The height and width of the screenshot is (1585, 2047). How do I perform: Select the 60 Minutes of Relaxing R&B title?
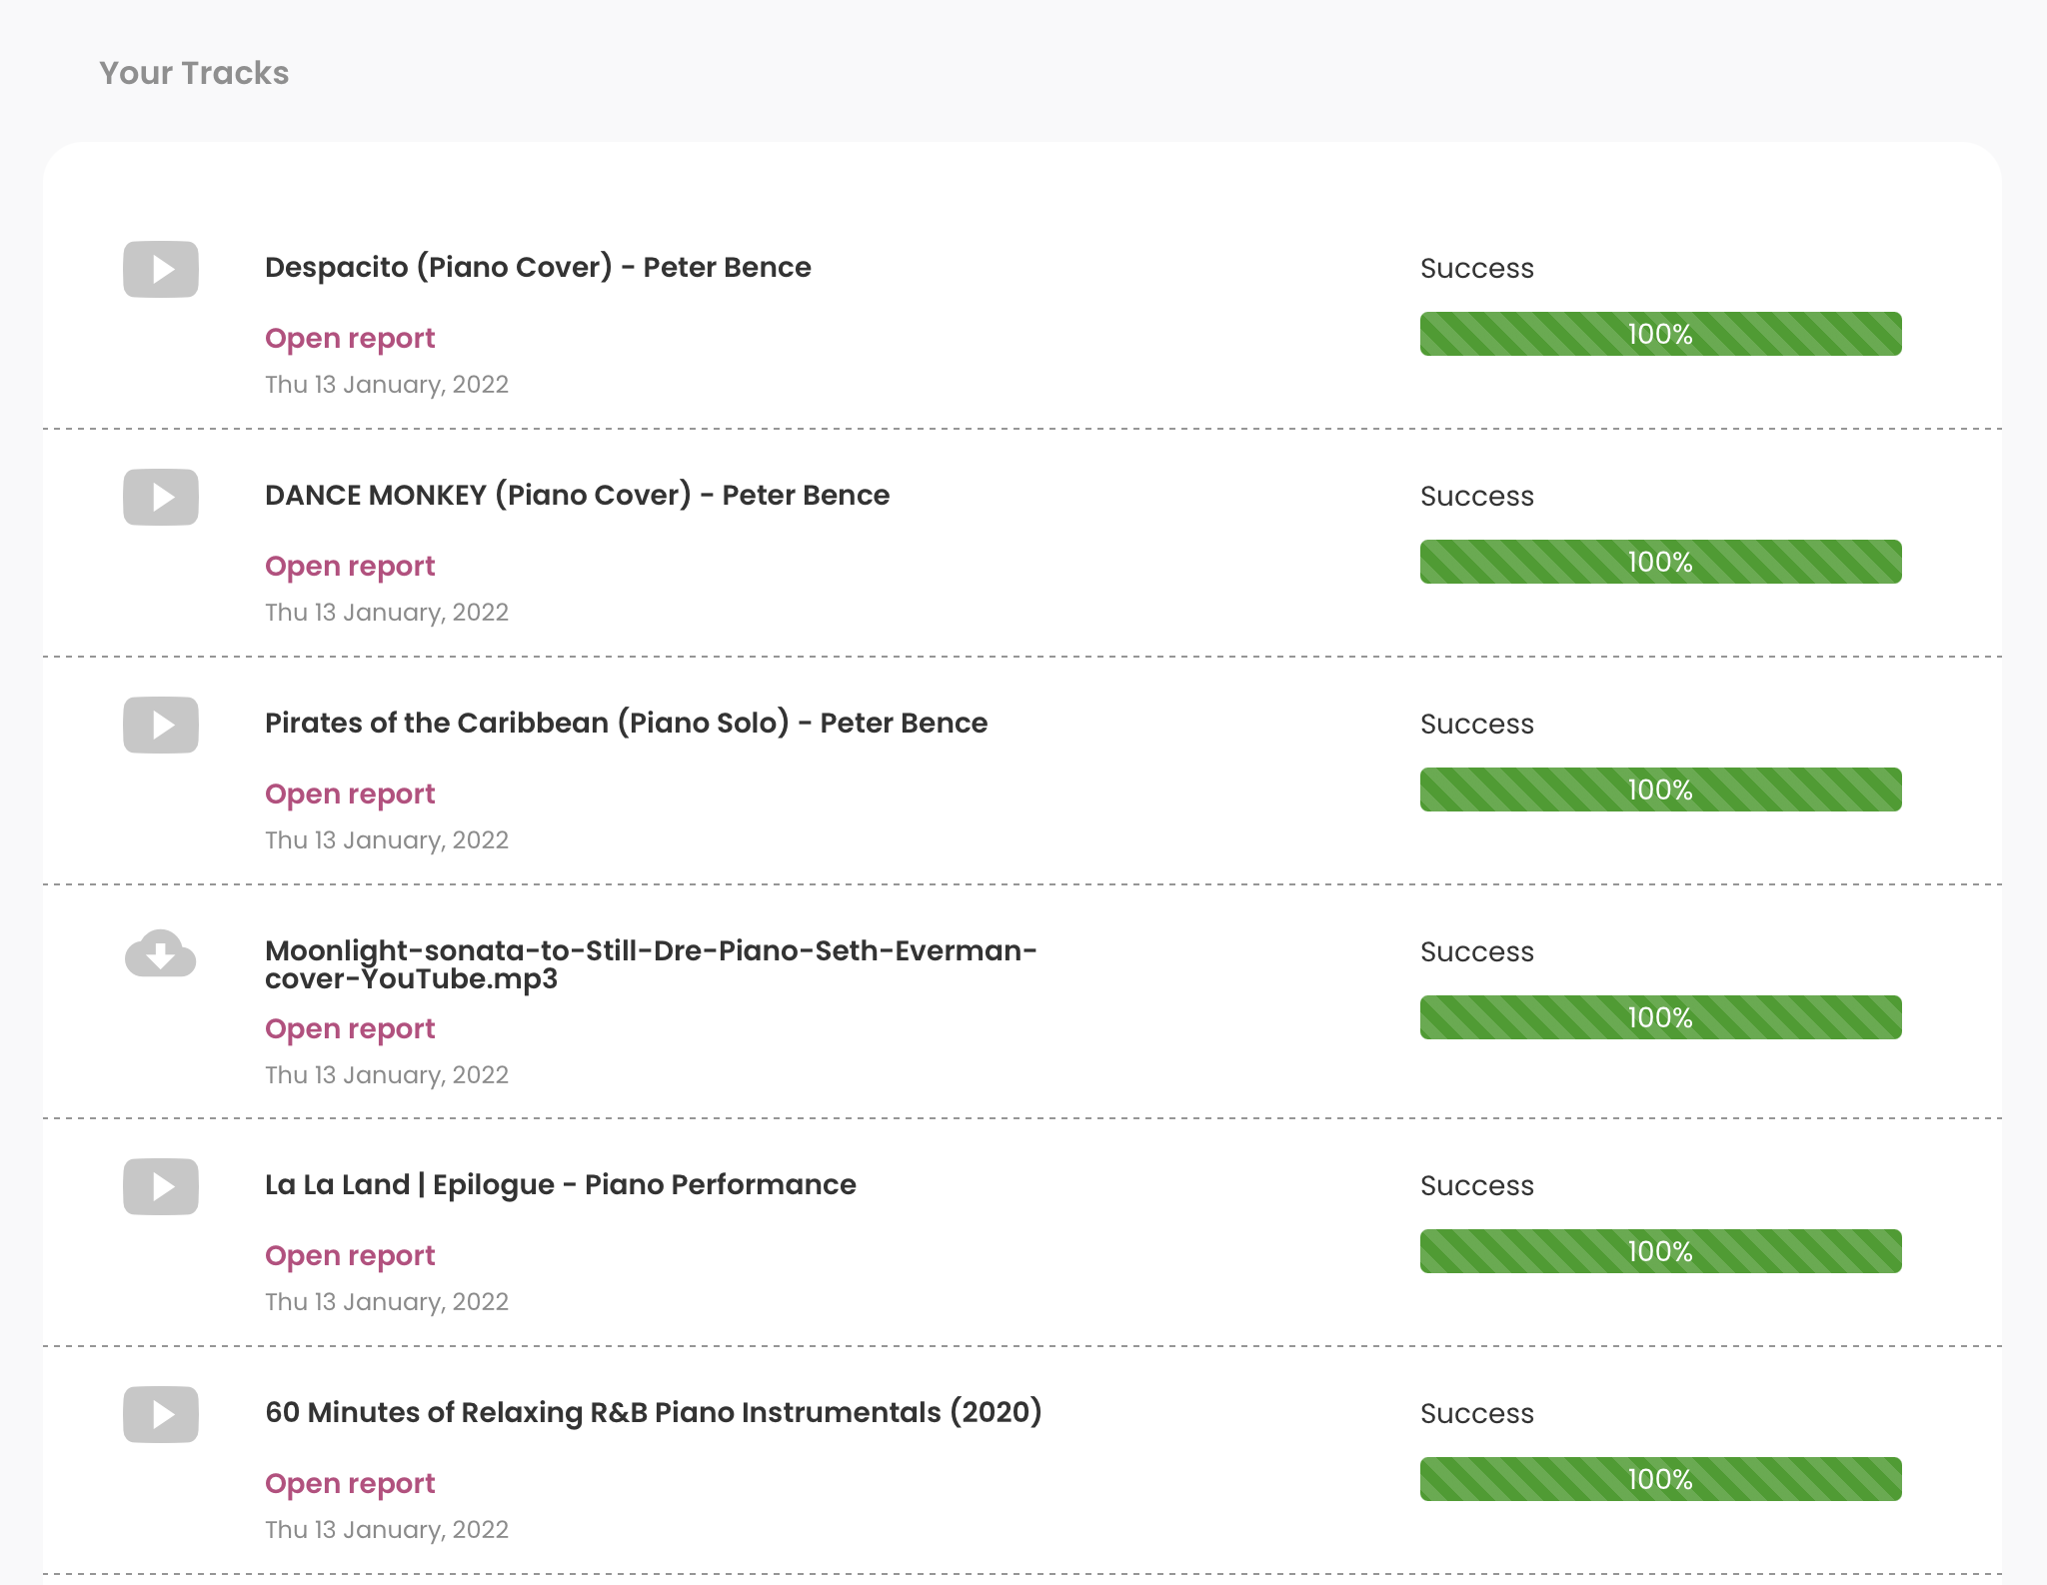point(653,1412)
